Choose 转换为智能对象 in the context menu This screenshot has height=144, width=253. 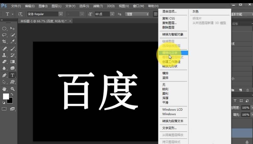tap(173, 34)
